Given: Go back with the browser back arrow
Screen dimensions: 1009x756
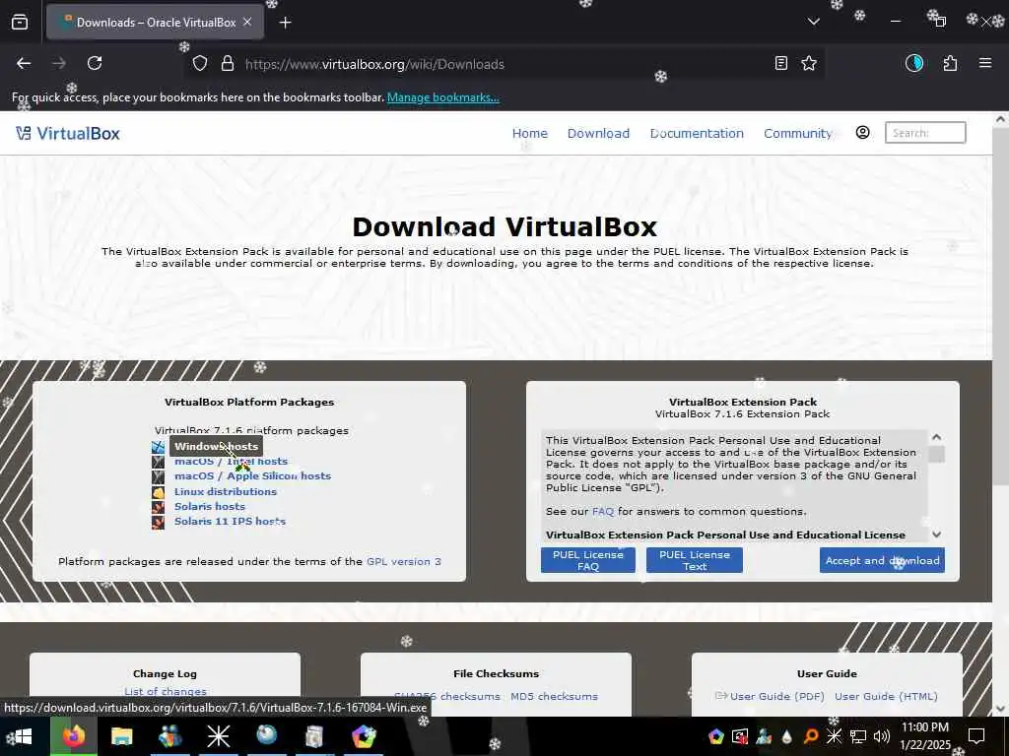Looking at the screenshot, I should click(x=24, y=63).
